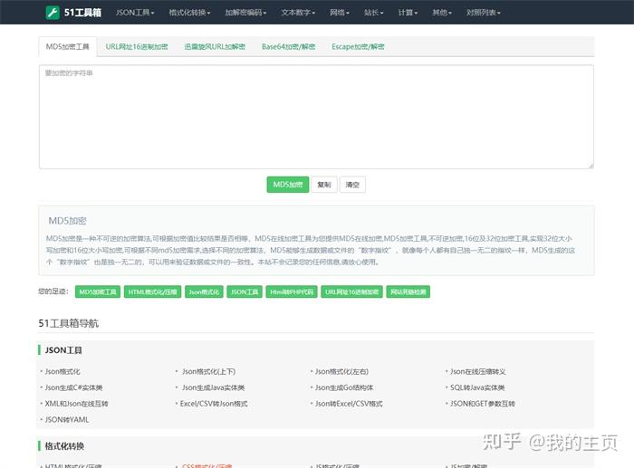Expand the 文本数字 navigation menu
Image resolution: width=634 pixels, height=468 pixels.
298,13
